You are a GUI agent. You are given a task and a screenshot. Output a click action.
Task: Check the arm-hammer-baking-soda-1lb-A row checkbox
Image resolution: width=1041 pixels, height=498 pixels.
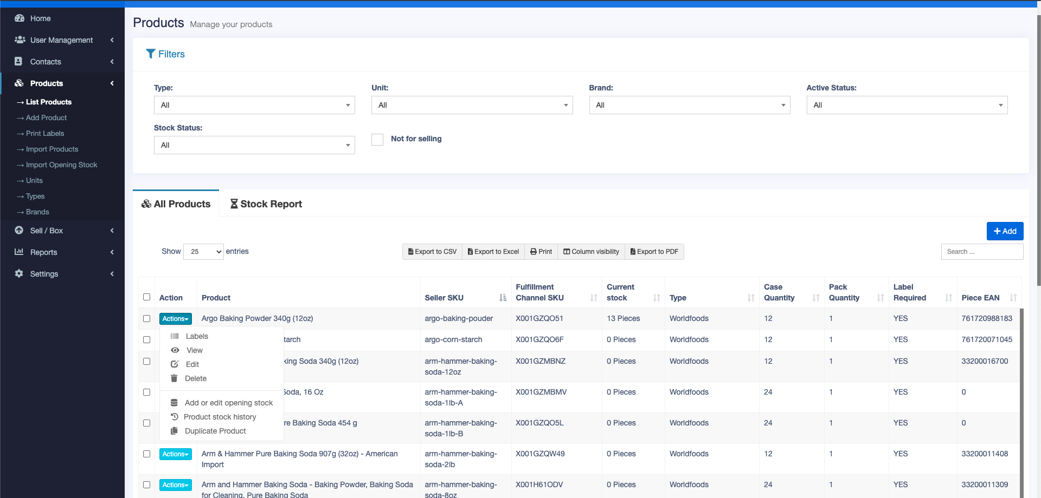(x=146, y=392)
